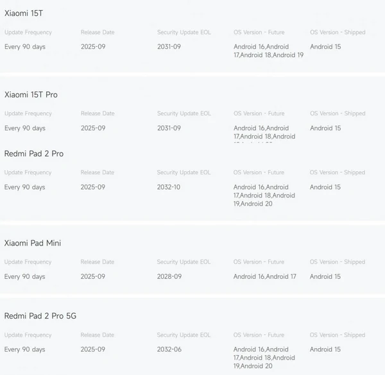The height and width of the screenshot is (375, 385).
Task: Select Xiaomi 15T's 2031-09 EOL date
Action: click(x=169, y=47)
